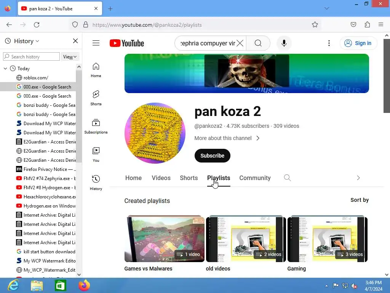Open FMV2 #74 Zephyria.exe history entry
The width and height of the screenshot is (390, 293).
click(46, 179)
